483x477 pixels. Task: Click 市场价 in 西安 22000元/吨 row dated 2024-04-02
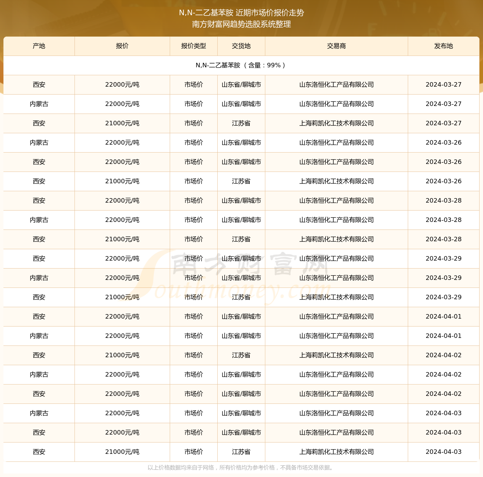tap(194, 394)
